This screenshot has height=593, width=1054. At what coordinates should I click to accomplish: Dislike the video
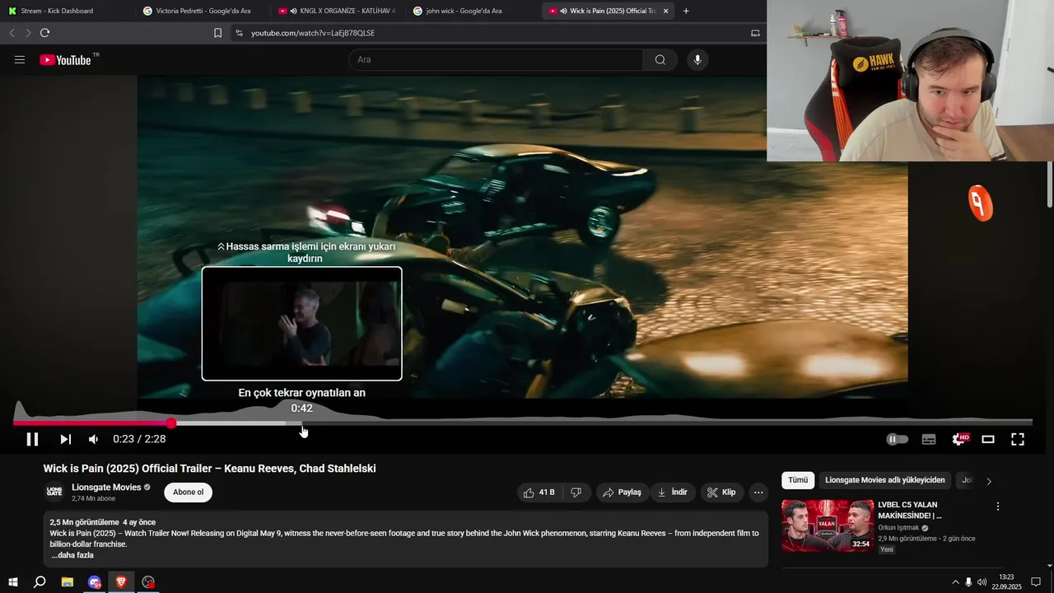point(576,493)
